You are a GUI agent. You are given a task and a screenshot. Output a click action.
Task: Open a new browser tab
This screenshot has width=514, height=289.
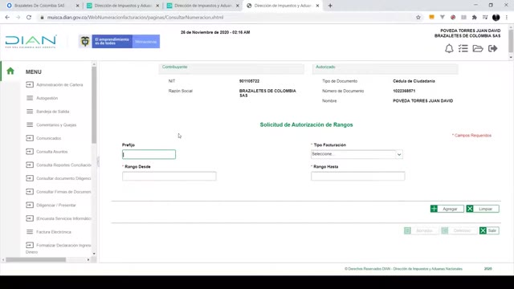[330, 6]
